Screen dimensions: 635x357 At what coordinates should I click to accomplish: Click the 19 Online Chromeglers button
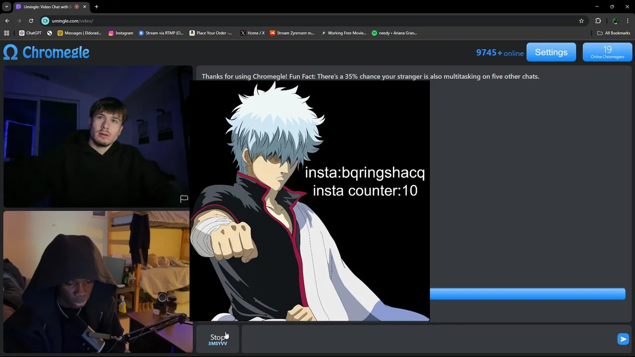(607, 52)
